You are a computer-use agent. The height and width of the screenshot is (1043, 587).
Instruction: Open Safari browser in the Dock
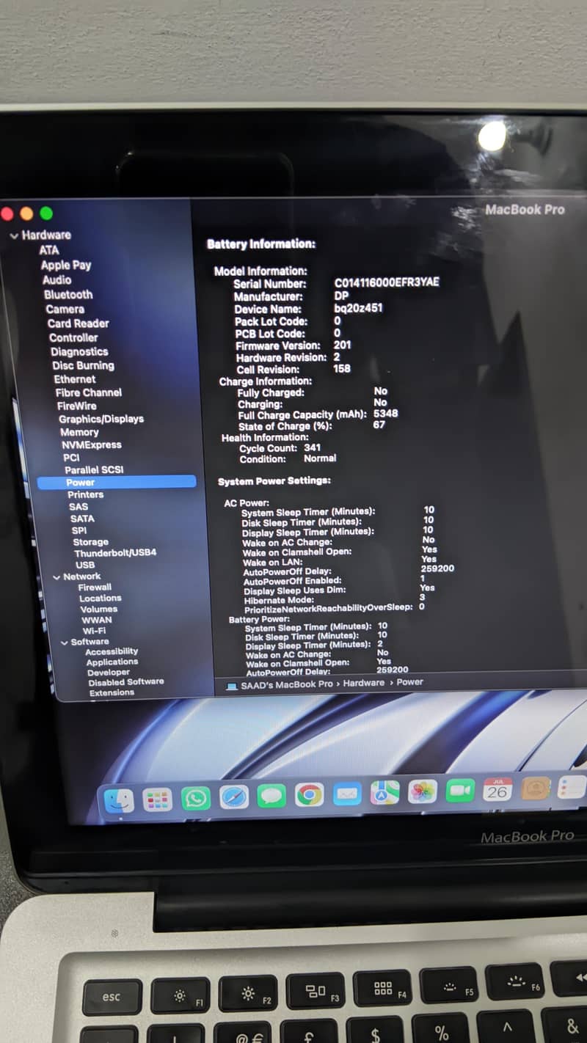pyautogui.click(x=234, y=797)
